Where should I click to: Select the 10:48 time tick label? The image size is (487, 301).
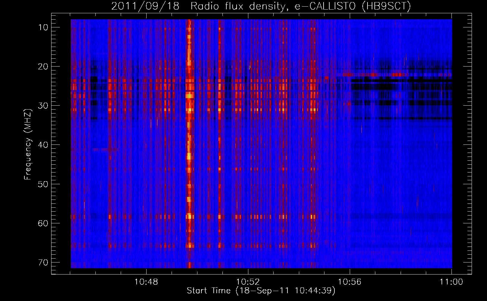(146, 282)
